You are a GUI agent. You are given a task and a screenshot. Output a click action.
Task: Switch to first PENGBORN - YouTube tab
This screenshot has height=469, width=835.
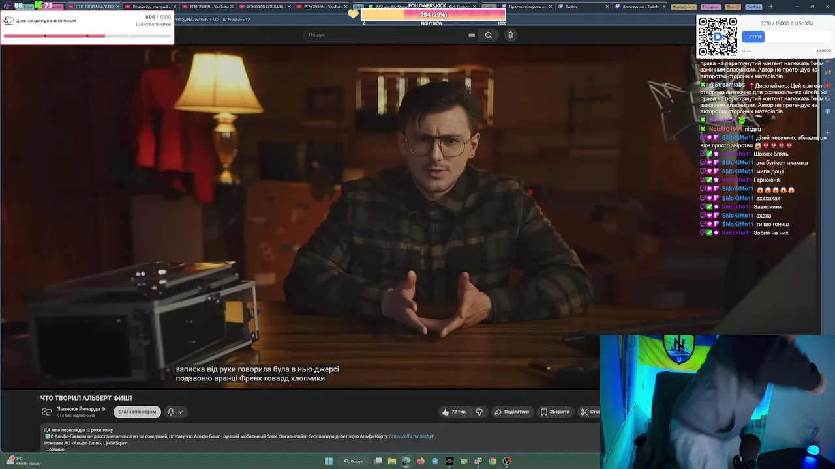point(207,7)
